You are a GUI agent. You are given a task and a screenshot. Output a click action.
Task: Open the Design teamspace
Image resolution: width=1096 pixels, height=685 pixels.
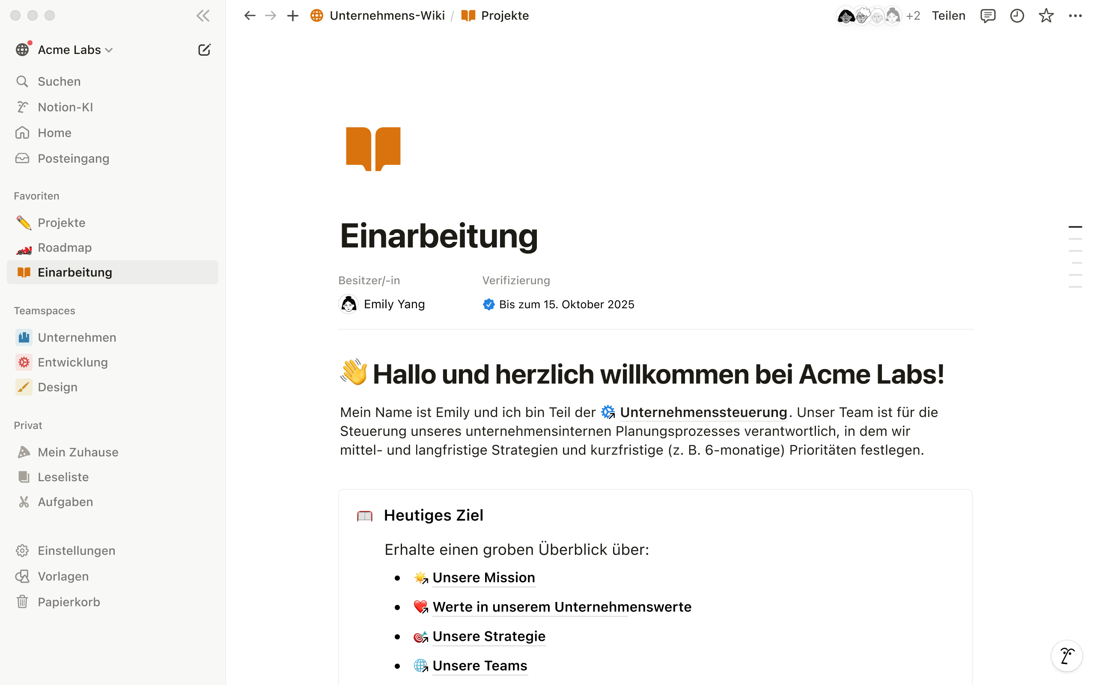112,387
